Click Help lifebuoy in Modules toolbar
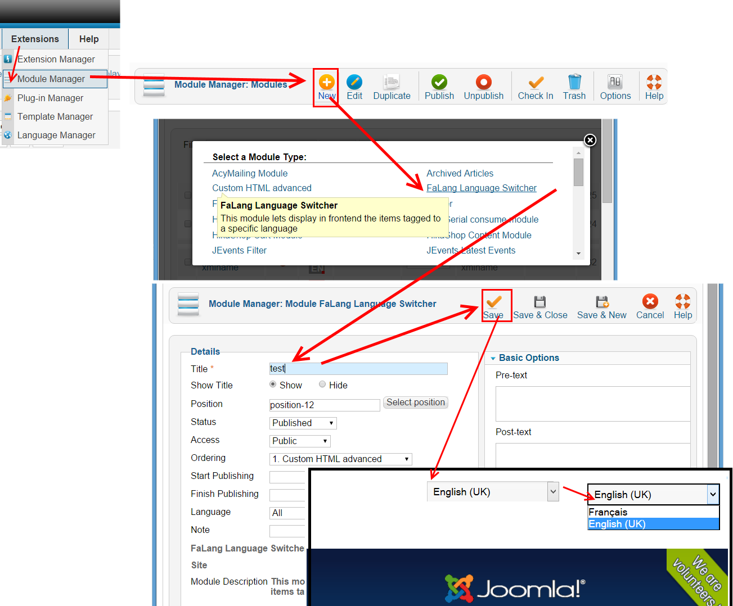Viewport: 733px width, 606px height. point(654,82)
